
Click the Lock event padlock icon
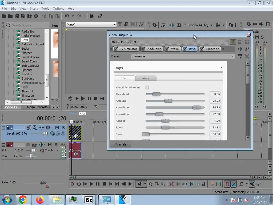coord(203,184)
